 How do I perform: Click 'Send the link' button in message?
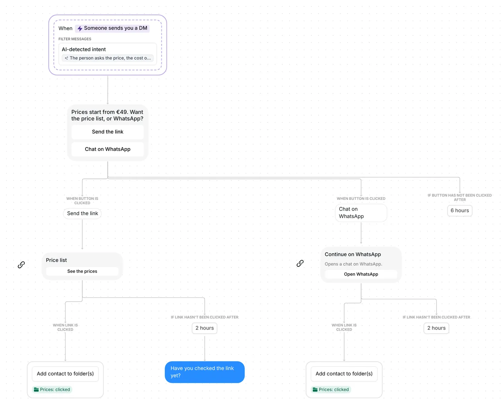pyautogui.click(x=108, y=132)
